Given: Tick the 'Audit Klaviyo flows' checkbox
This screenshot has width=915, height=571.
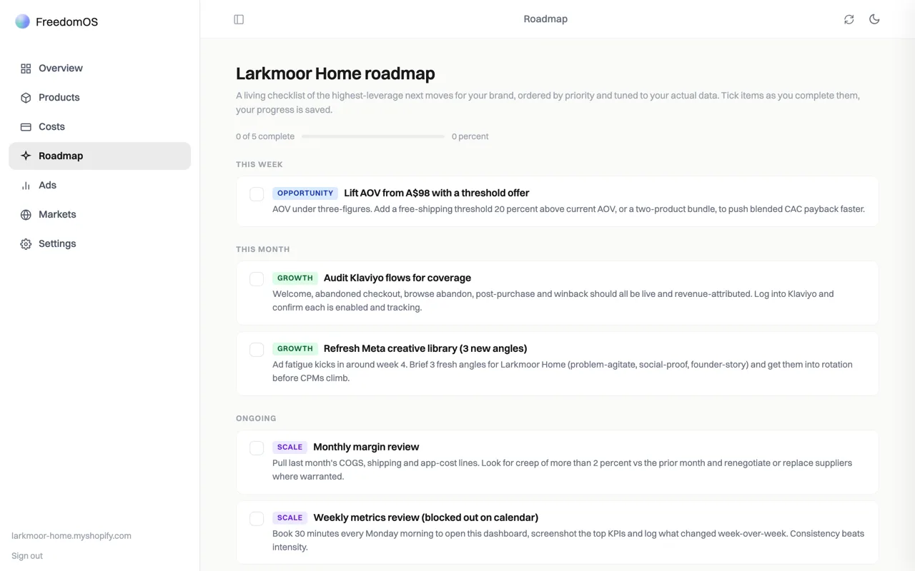Looking at the screenshot, I should (257, 279).
